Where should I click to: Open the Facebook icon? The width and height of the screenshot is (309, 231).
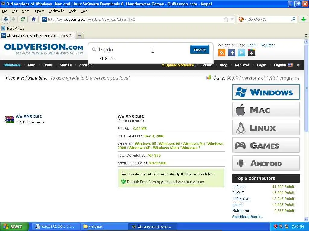tap(232, 53)
